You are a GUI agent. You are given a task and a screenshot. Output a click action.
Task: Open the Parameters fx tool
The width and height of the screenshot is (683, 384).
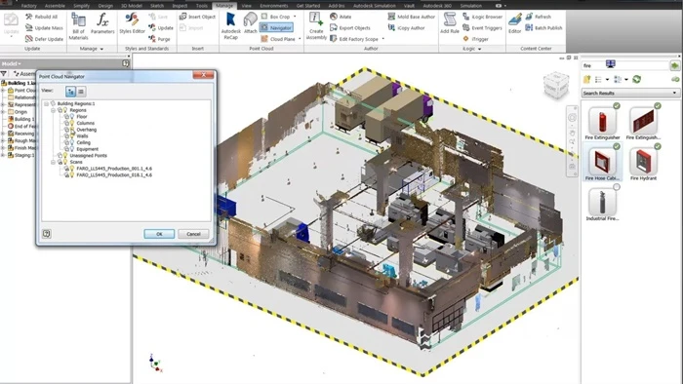pos(102,23)
